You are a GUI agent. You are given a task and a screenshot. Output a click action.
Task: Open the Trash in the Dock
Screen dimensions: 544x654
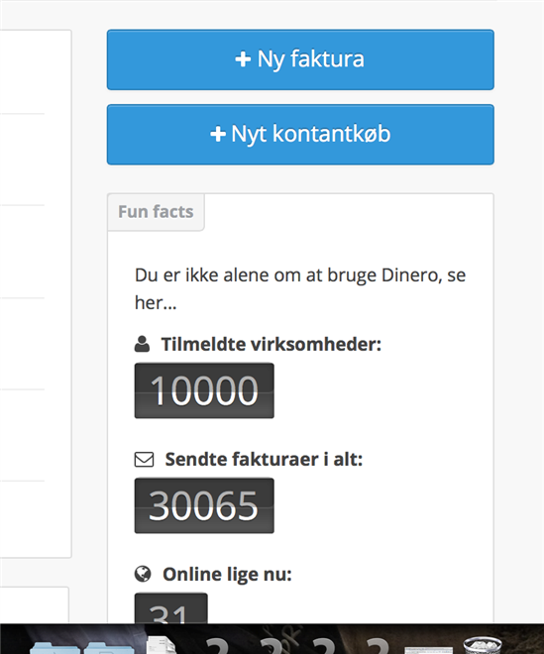pyautogui.click(x=483, y=645)
